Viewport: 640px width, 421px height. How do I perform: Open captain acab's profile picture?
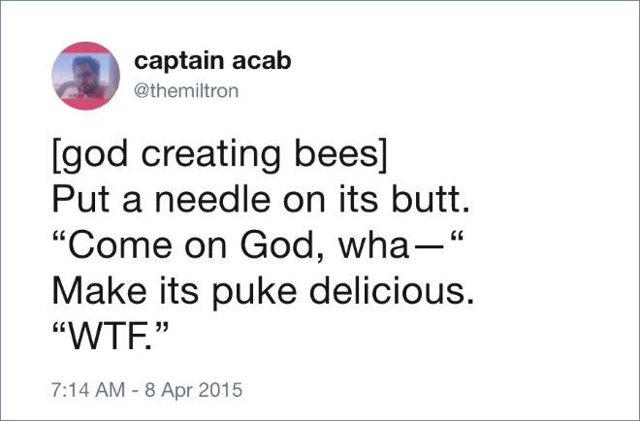coord(85,76)
